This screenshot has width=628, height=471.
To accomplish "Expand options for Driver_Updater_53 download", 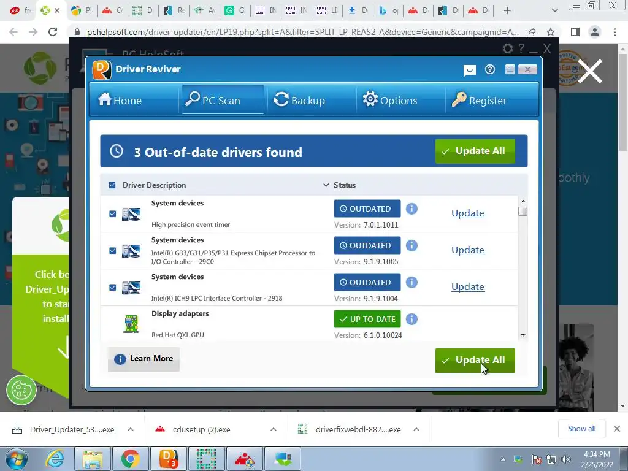I will click(x=131, y=430).
